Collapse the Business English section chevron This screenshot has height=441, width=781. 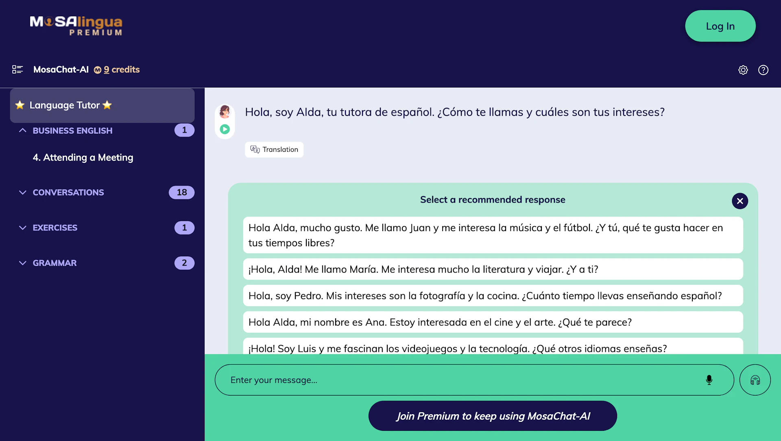pyautogui.click(x=23, y=131)
